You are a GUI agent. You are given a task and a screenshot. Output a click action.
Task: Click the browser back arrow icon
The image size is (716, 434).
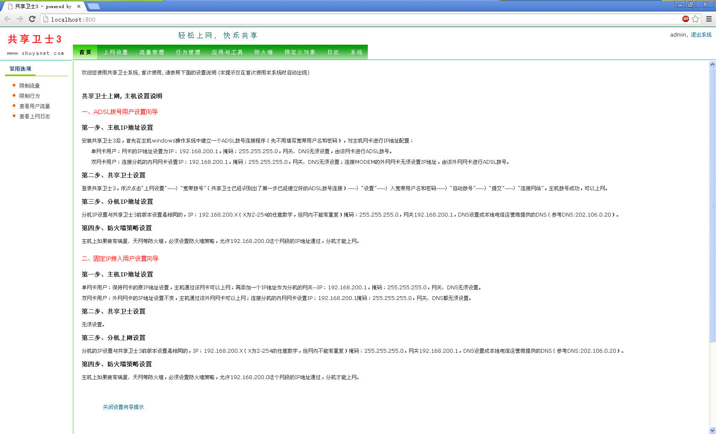(x=7, y=19)
